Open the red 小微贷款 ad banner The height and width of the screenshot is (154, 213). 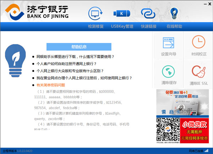(x=195, y=131)
